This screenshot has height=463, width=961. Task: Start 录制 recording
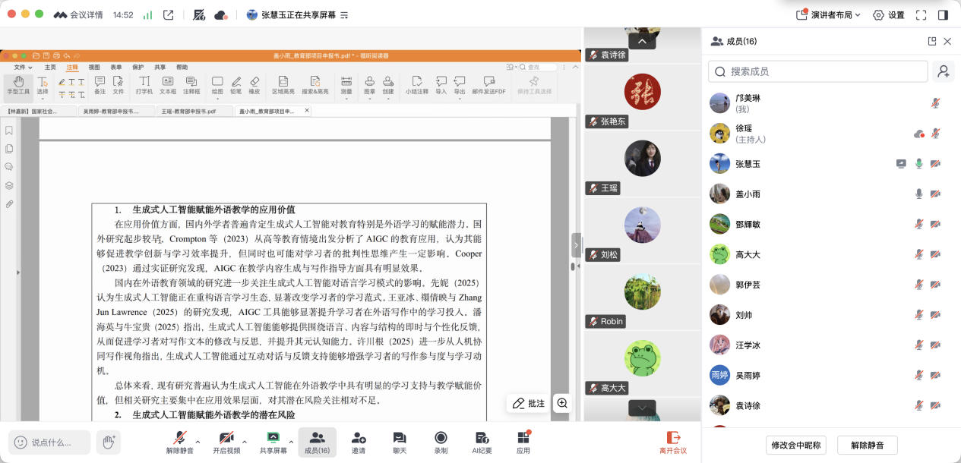[x=441, y=442]
